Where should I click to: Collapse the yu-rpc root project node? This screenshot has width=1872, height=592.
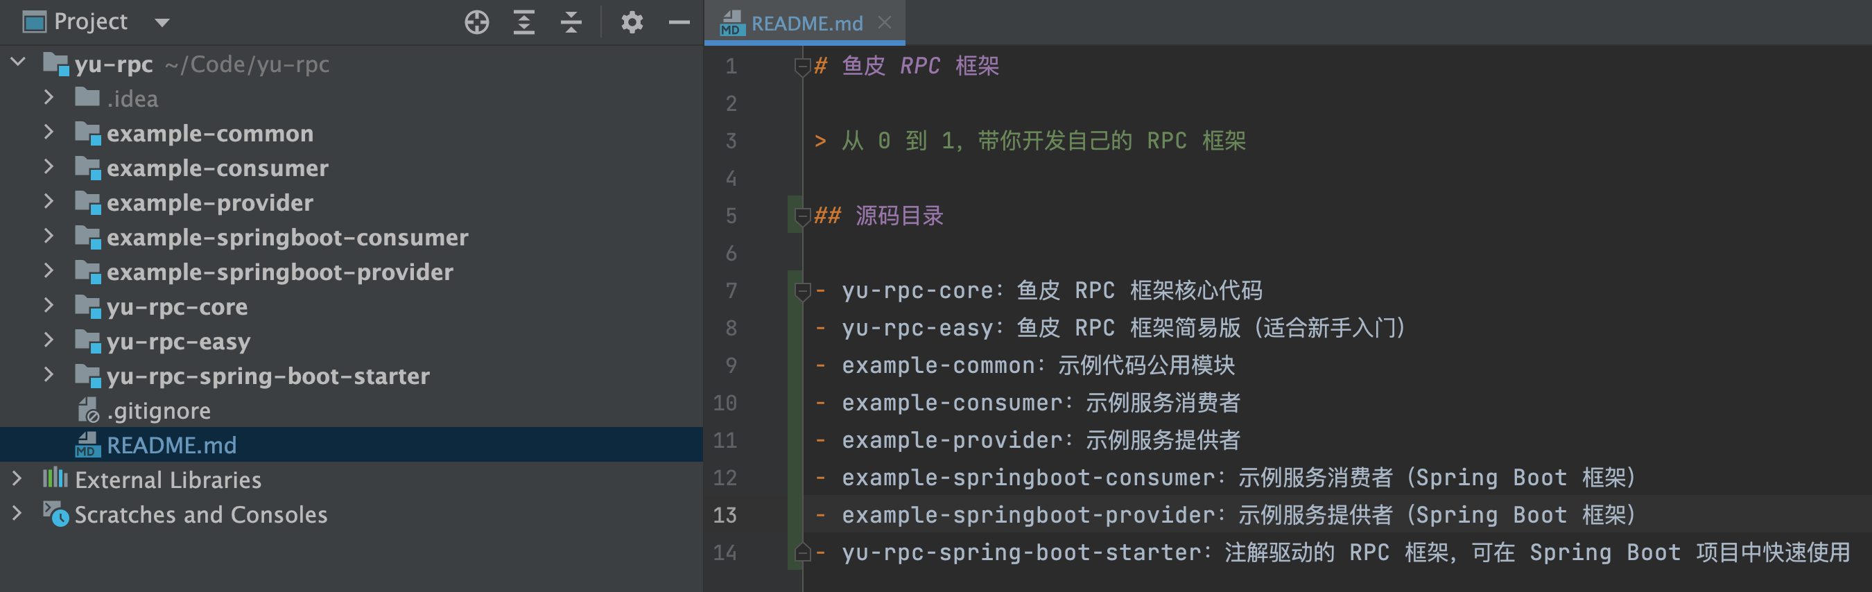(18, 62)
